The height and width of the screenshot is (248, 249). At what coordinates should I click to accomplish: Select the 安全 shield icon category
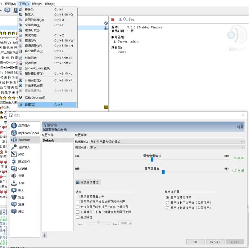pos(14,197)
